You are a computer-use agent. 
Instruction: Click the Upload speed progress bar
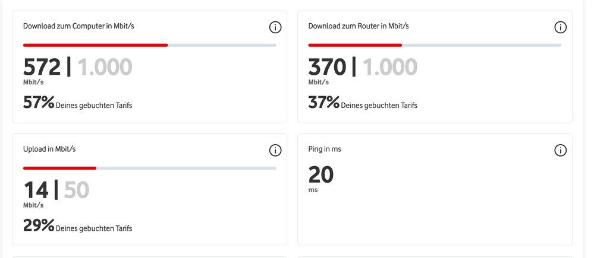tap(149, 168)
